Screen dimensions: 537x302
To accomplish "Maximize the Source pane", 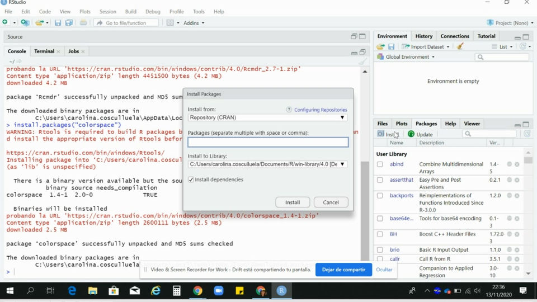I will coord(362,36).
